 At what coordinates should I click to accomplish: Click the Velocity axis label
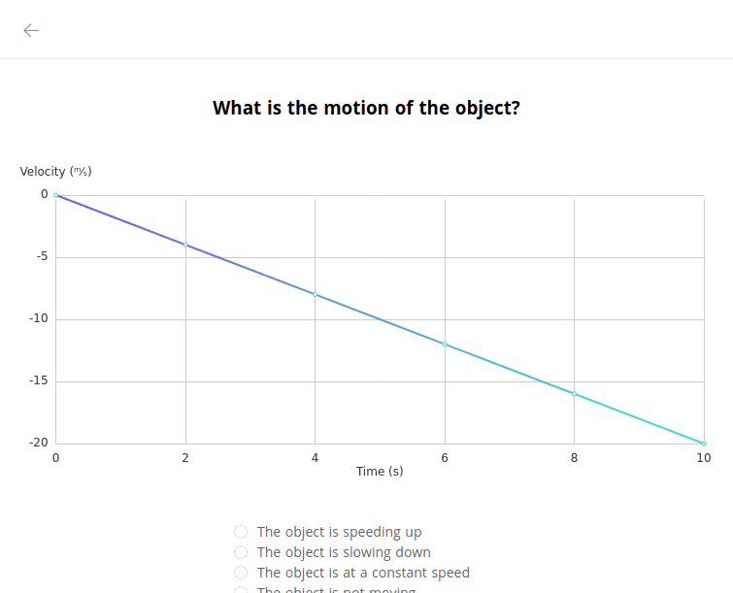[55, 172]
